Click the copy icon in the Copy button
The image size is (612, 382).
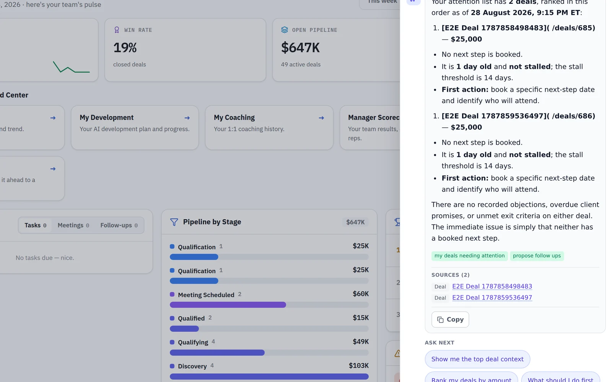pyautogui.click(x=440, y=320)
